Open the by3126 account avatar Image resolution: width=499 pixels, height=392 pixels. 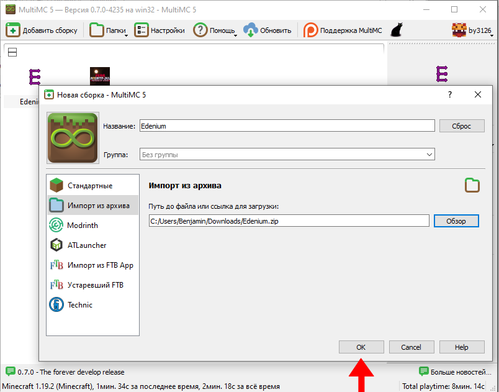(459, 30)
